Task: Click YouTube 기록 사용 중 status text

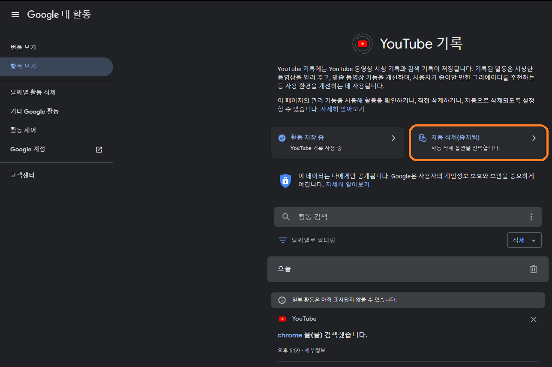Action: pyautogui.click(x=316, y=148)
